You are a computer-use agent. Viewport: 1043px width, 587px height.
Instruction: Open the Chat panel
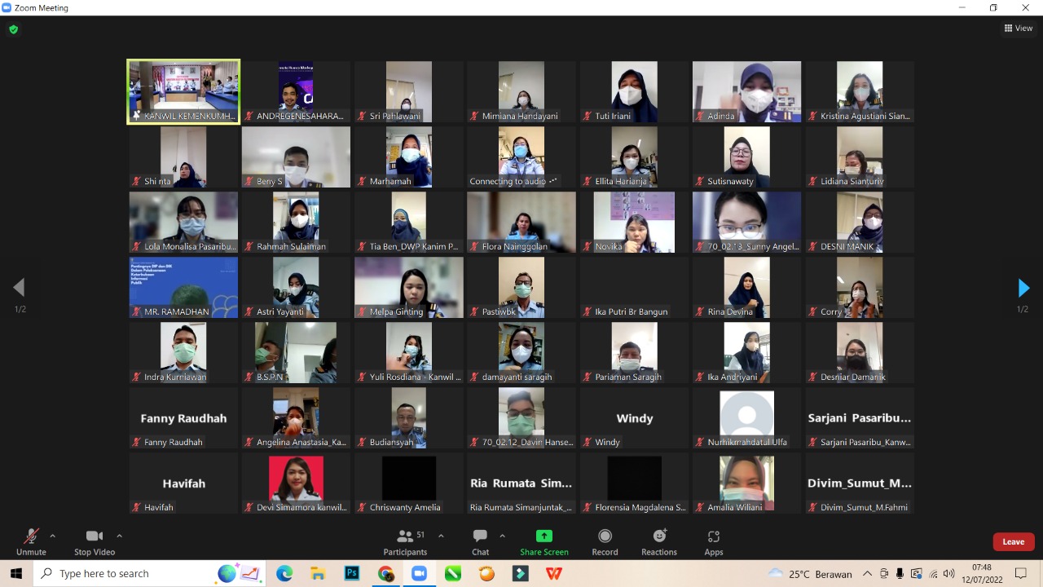480,541
